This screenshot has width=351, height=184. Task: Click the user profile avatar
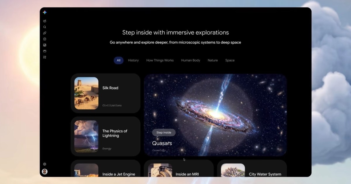tap(45, 171)
